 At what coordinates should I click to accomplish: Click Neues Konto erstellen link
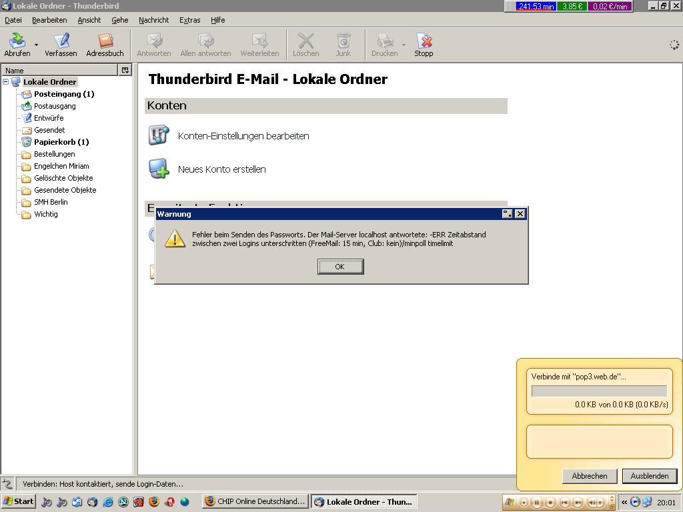coord(221,169)
